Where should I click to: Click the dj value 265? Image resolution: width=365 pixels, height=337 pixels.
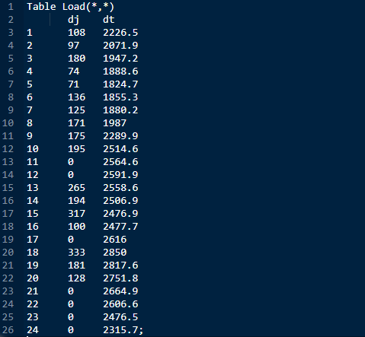click(76, 188)
